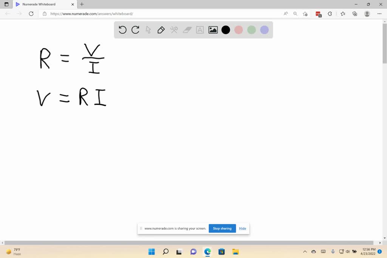
Task: Open the Microsoft Teams icon on the taskbar
Action: [193, 252]
